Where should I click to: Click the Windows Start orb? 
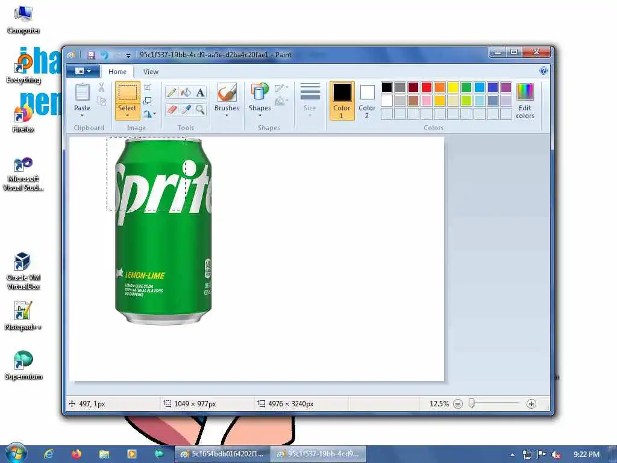(16, 453)
